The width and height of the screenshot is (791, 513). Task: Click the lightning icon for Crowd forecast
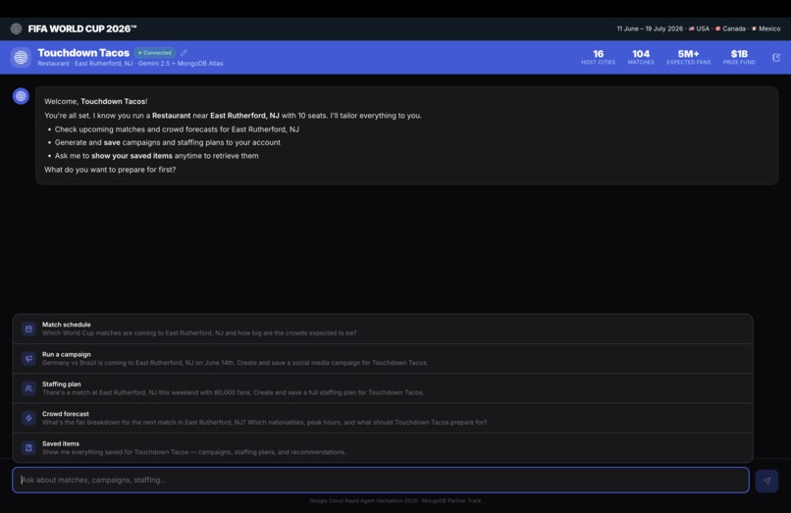(x=28, y=418)
